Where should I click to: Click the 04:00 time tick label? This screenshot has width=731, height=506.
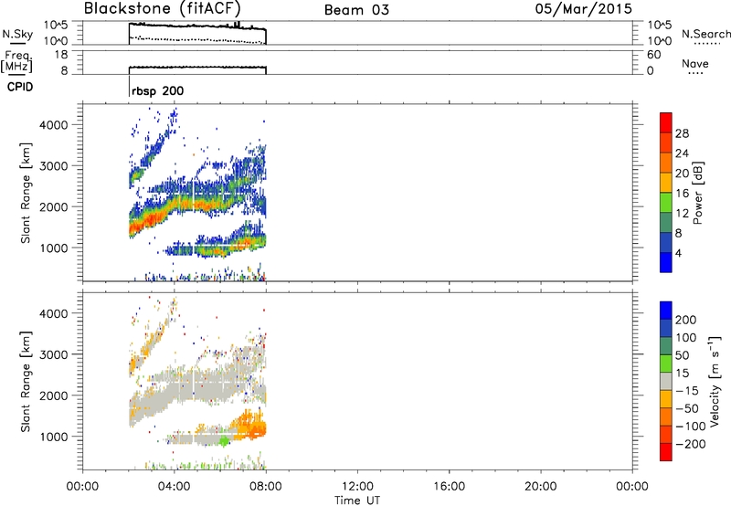(x=175, y=487)
